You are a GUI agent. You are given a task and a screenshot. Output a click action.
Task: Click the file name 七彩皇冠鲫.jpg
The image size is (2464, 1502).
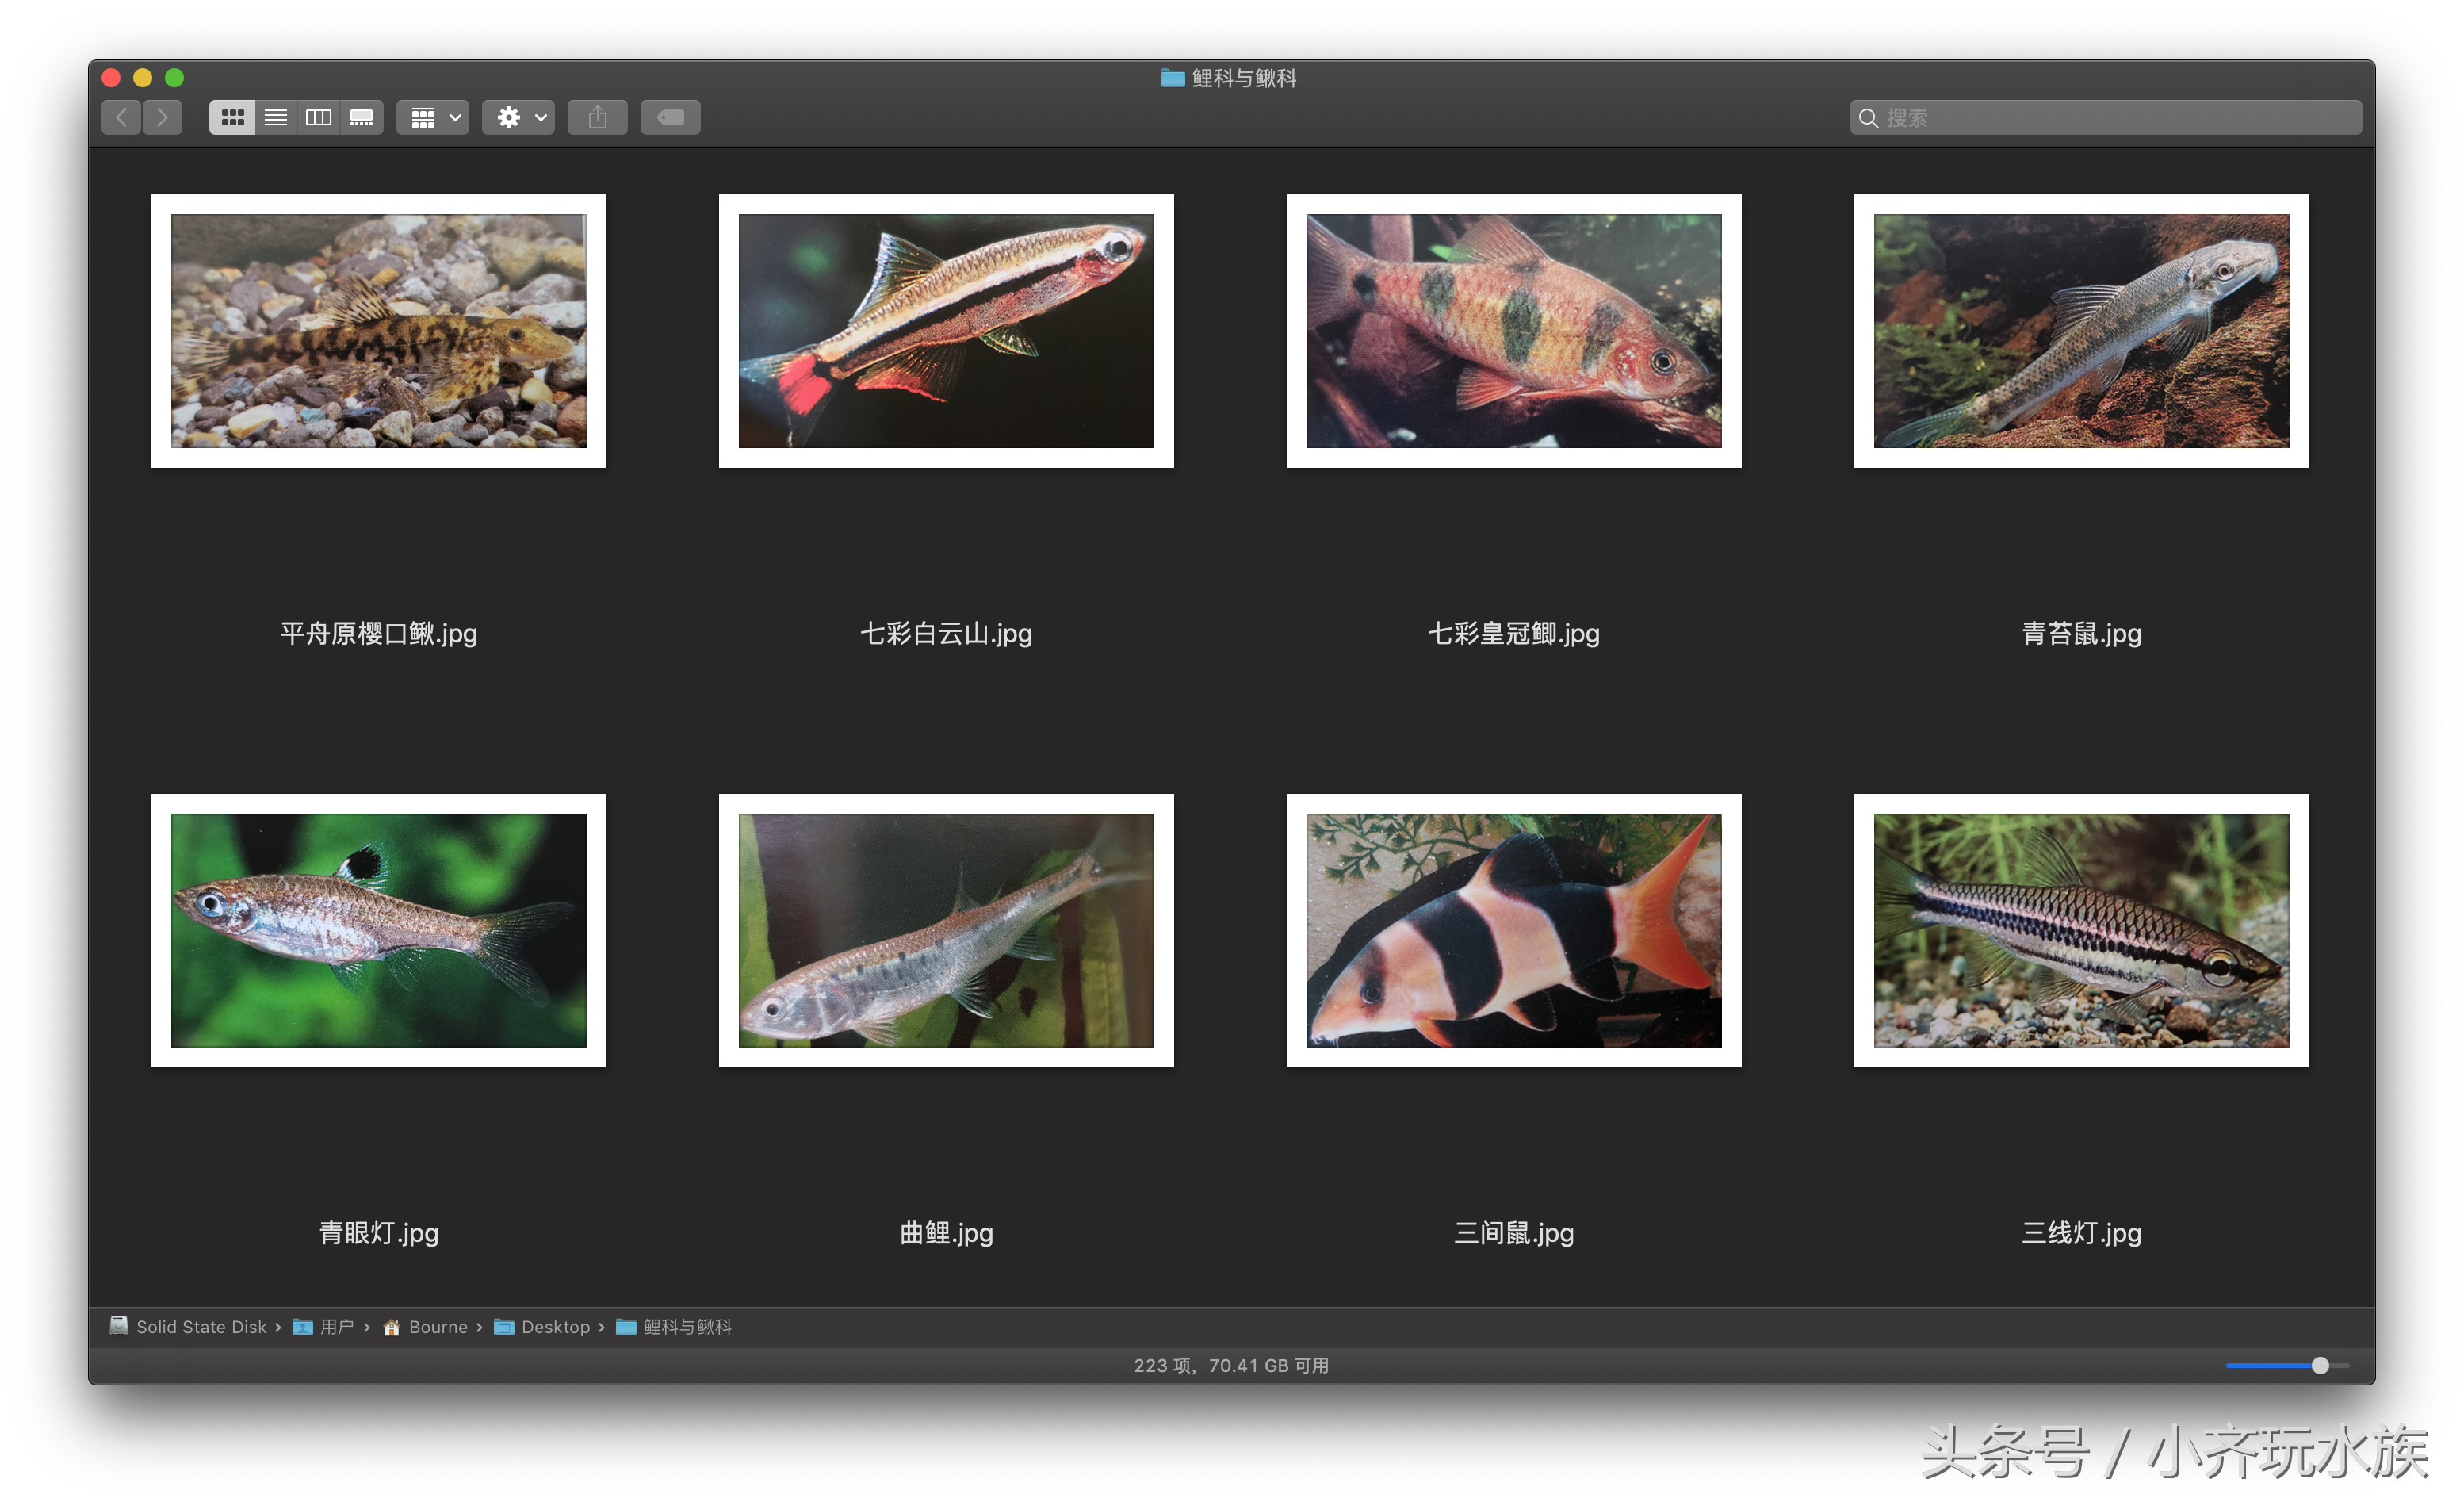1514,634
